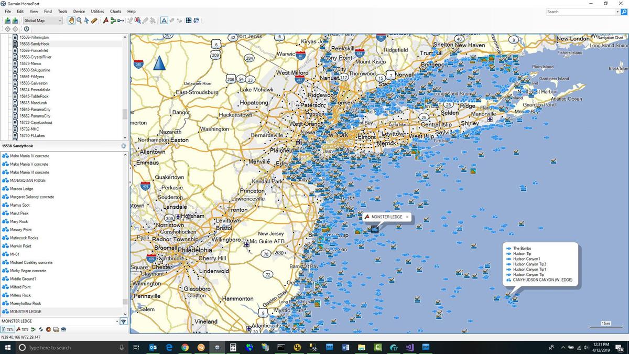Open the Device menu
Screen dimensions: 629x354
point(79,11)
